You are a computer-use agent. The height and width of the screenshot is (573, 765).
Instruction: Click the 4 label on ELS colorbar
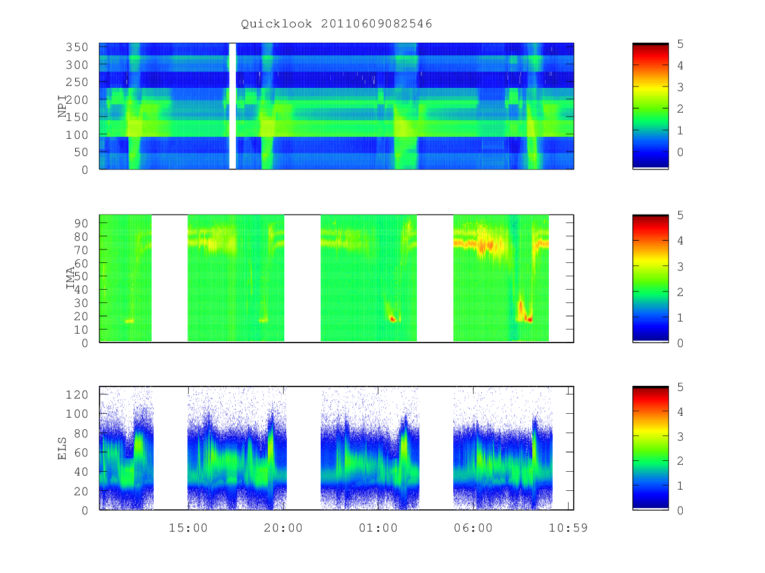(x=680, y=412)
